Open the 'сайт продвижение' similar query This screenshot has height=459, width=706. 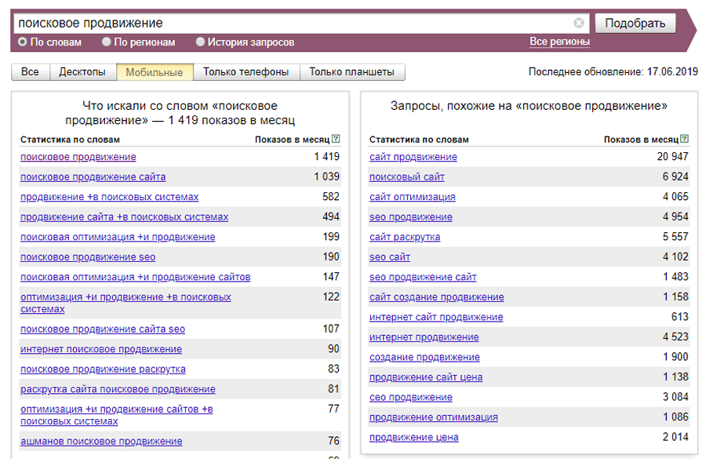click(413, 157)
